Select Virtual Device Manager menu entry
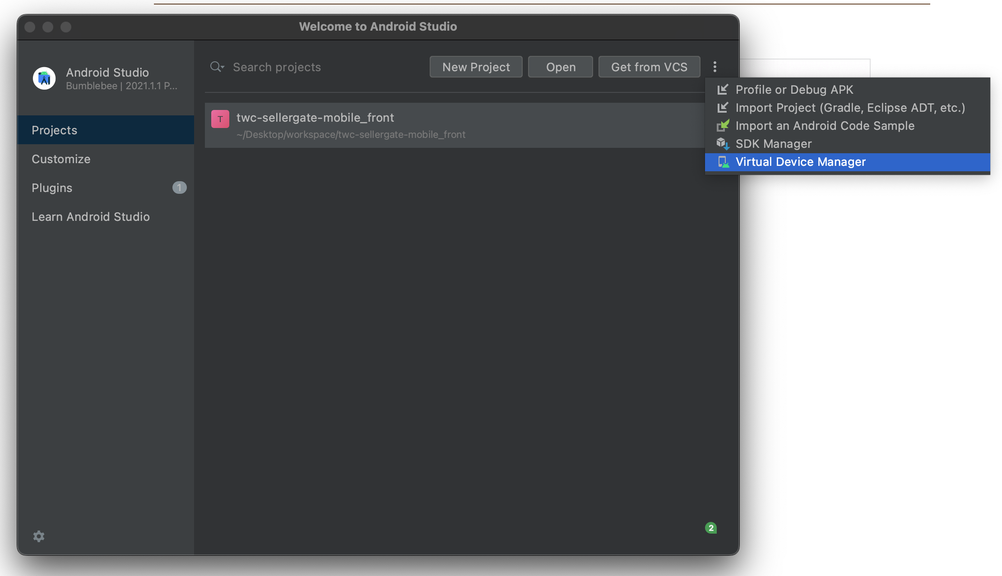 tap(800, 162)
